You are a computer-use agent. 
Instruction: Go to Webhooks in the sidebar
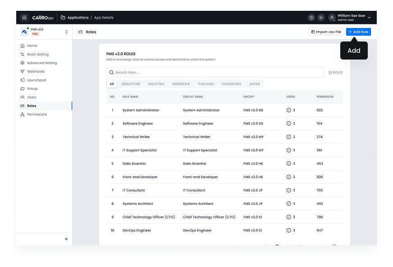tap(36, 72)
